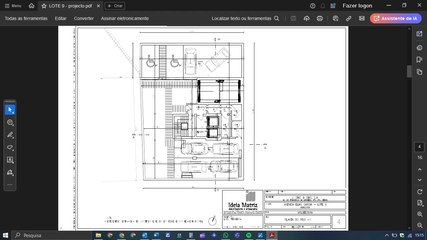Click the upload to cloud icon
The height and width of the screenshot is (240, 427).
(307, 18)
